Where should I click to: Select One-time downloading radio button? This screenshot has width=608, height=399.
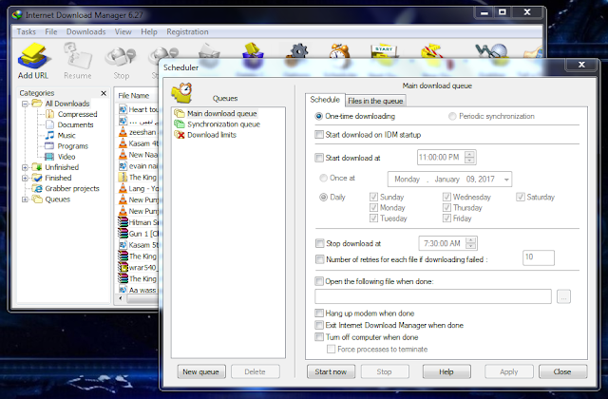[x=319, y=116]
